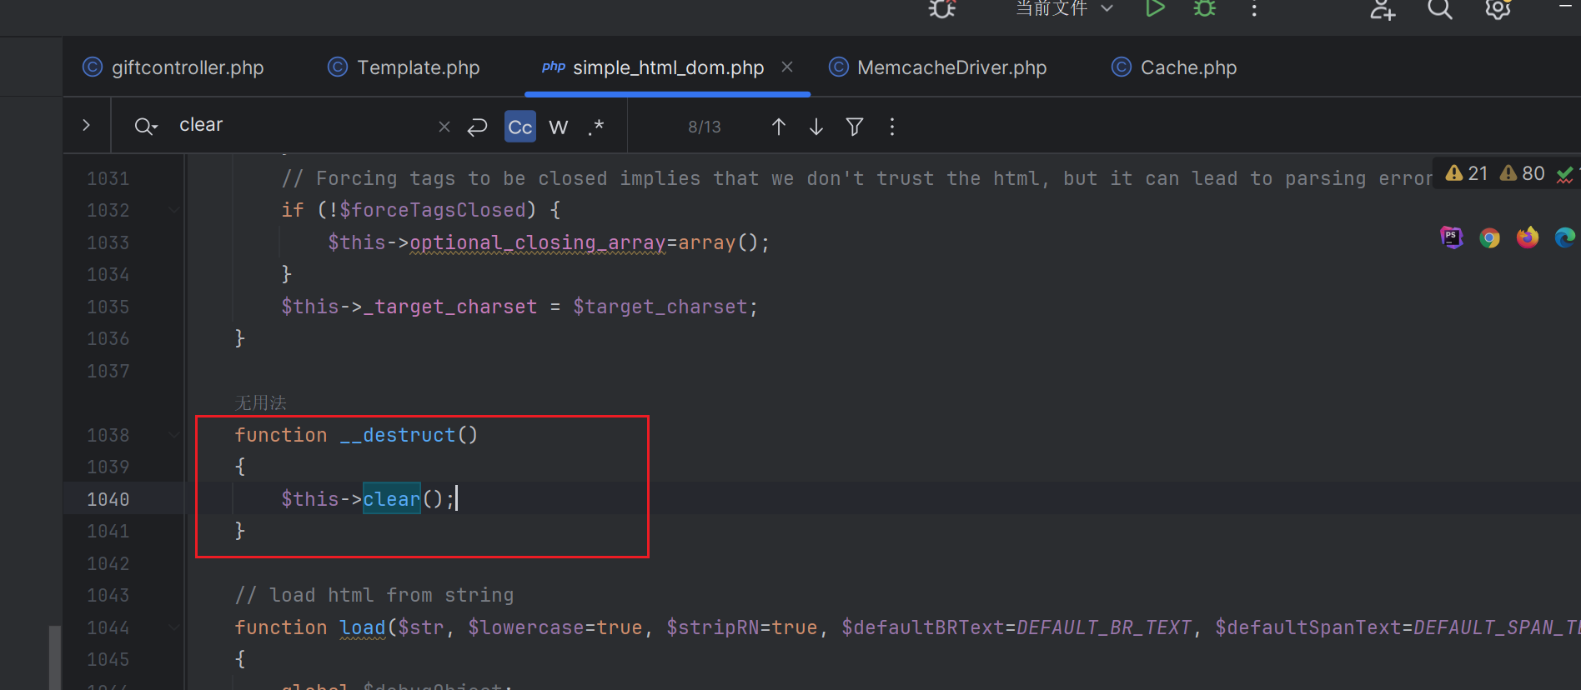
Task: Click the 21 warnings indicator
Action: point(1467,173)
